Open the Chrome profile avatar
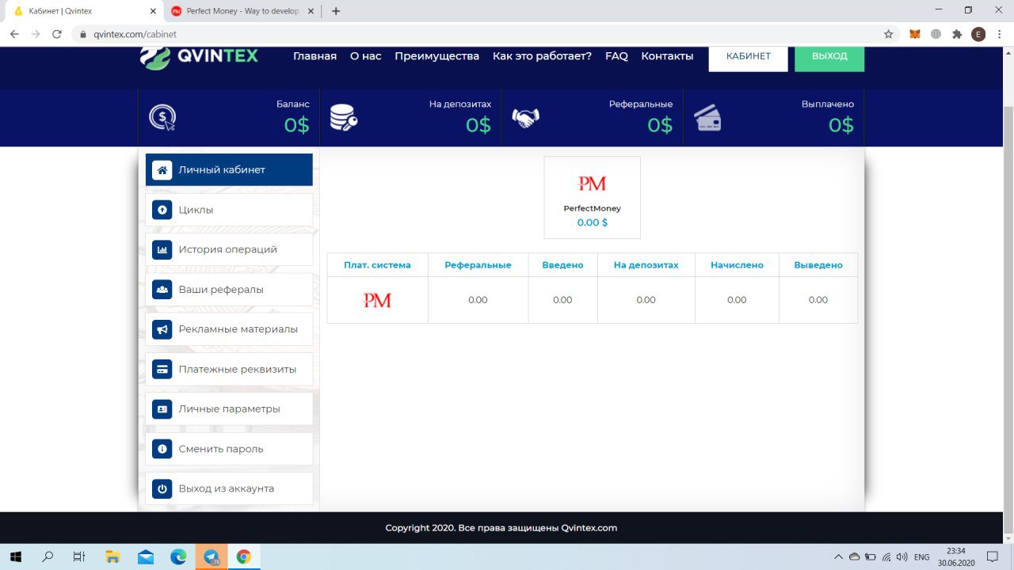Viewport: 1014px width, 570px height. point(978,34)
